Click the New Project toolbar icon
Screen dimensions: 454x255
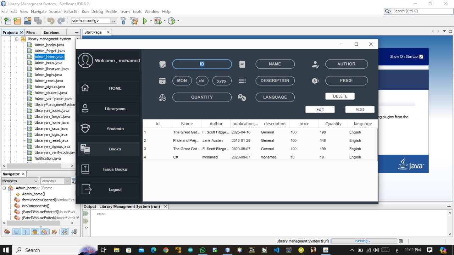17,21
